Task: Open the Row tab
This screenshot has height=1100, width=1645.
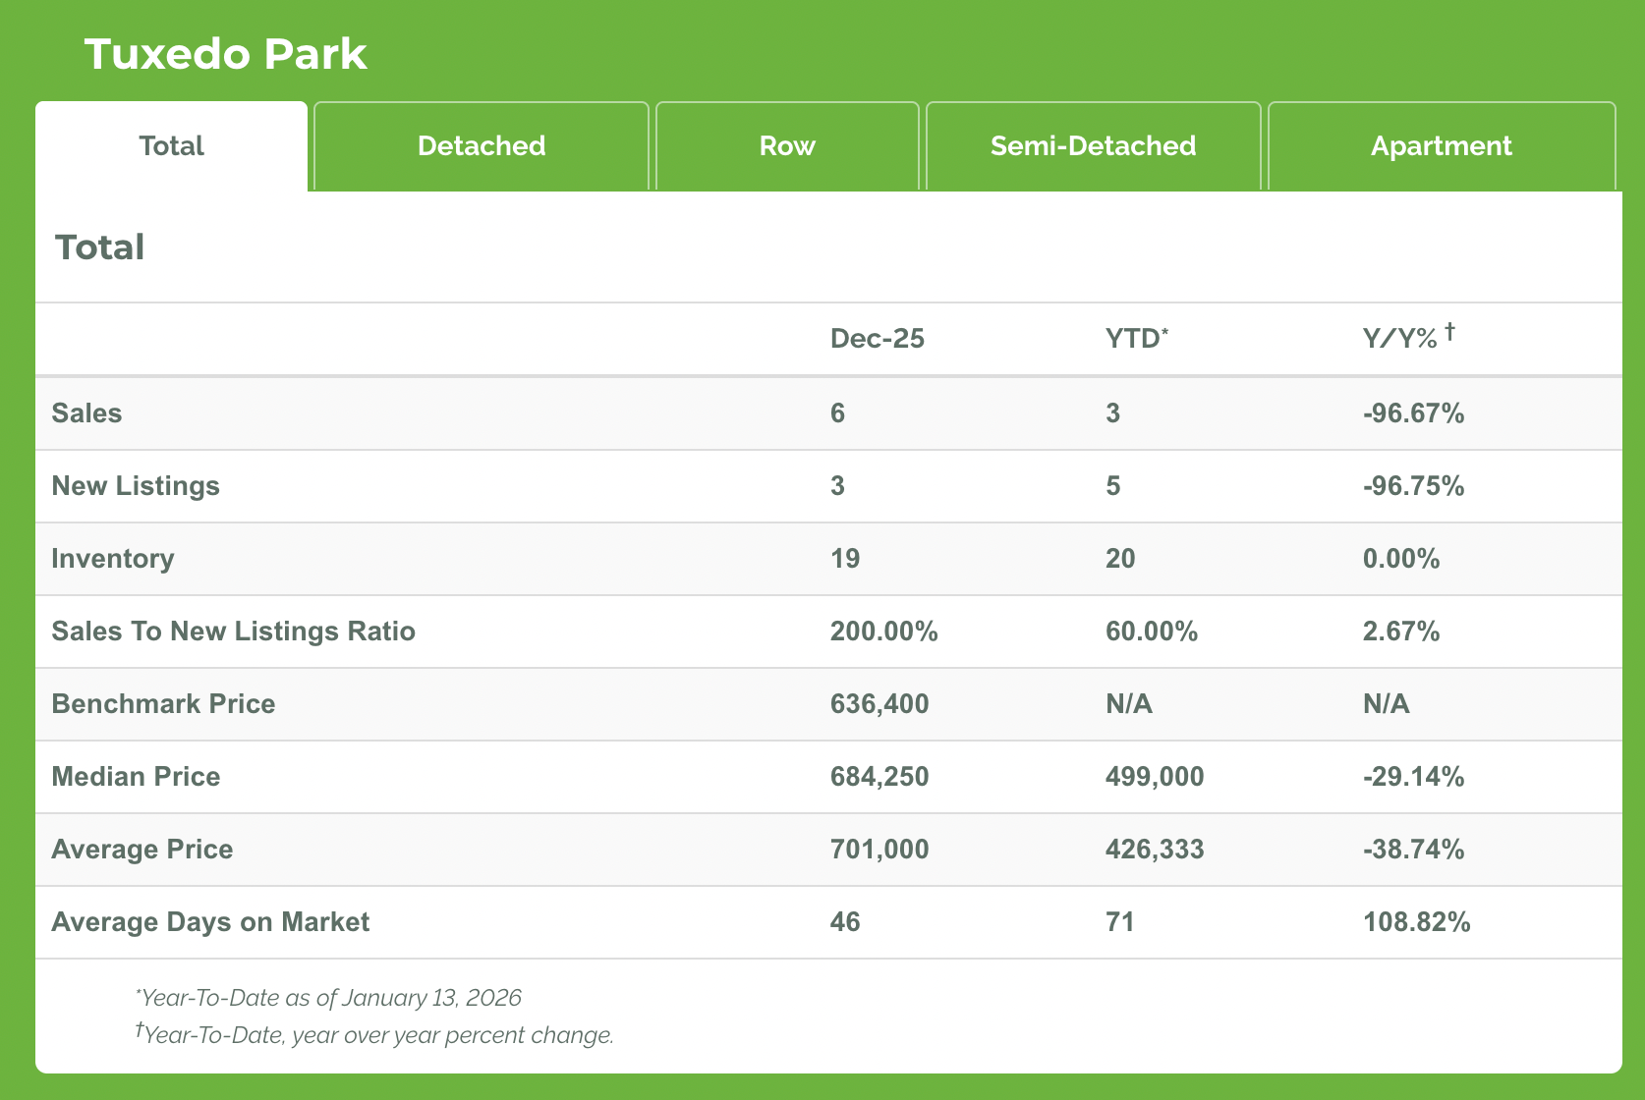Action: (x=787, y=146)
